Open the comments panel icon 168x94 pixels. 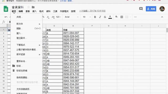[x=141, y=9]
